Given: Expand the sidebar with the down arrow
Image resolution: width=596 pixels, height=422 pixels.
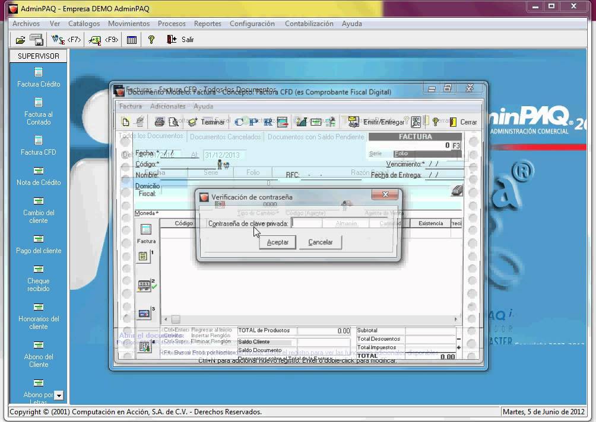Looking at the screenshot, I should 59,395.
